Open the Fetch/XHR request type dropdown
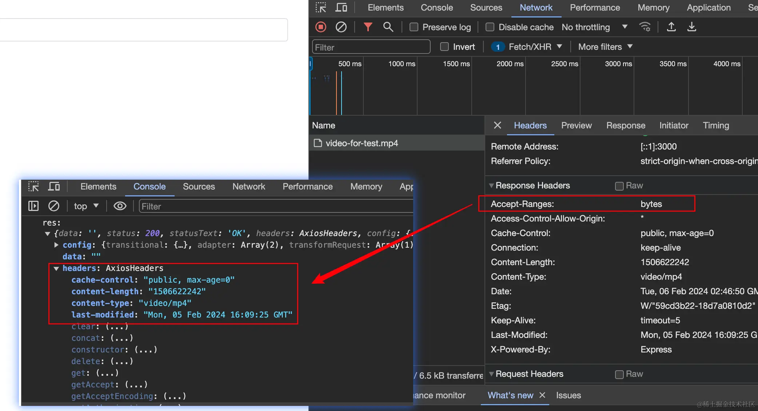This screenshot has height=411, width=758. pos(527,47)
